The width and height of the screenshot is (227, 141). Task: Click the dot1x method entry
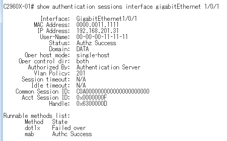[x=32, y=128]
